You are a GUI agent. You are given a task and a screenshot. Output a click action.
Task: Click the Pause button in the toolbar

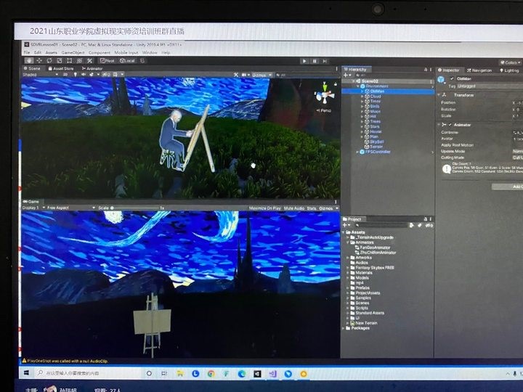pyautogui.click(x=314, y=61)
